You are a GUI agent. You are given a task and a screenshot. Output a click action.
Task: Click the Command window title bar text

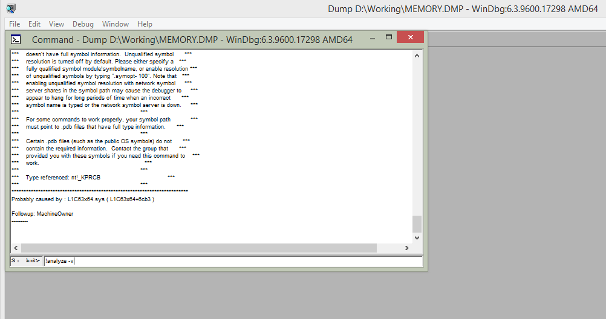coord(192,40)
